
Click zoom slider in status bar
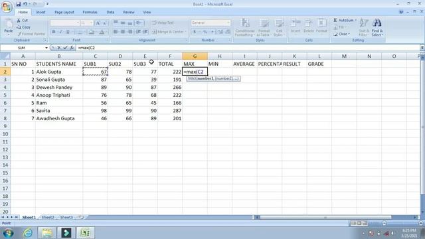(x=402, y=223)
